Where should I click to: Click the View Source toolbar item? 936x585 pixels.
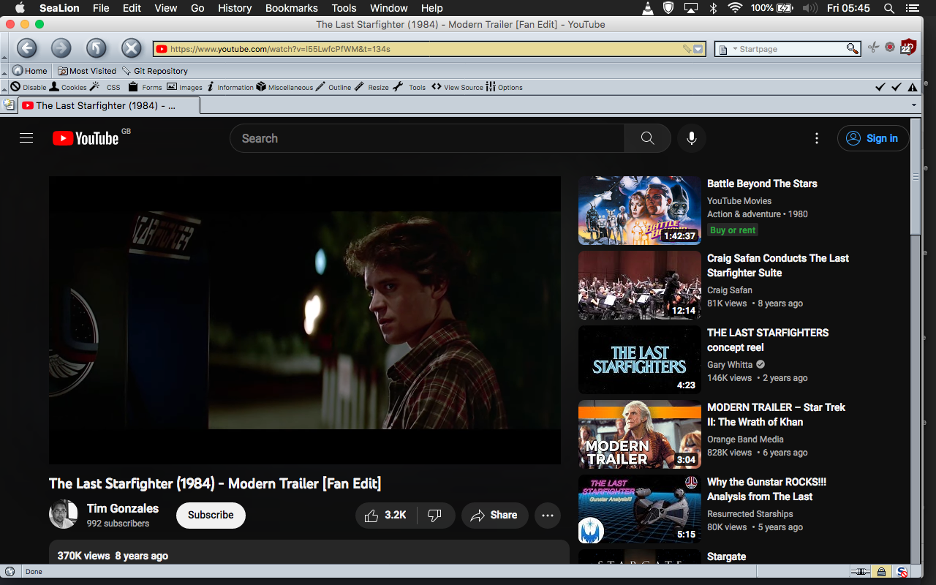457,87
